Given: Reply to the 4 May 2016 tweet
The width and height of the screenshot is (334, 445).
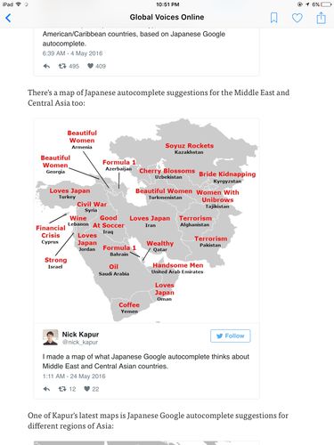Looking at the screenshot, I should point(46,66).
